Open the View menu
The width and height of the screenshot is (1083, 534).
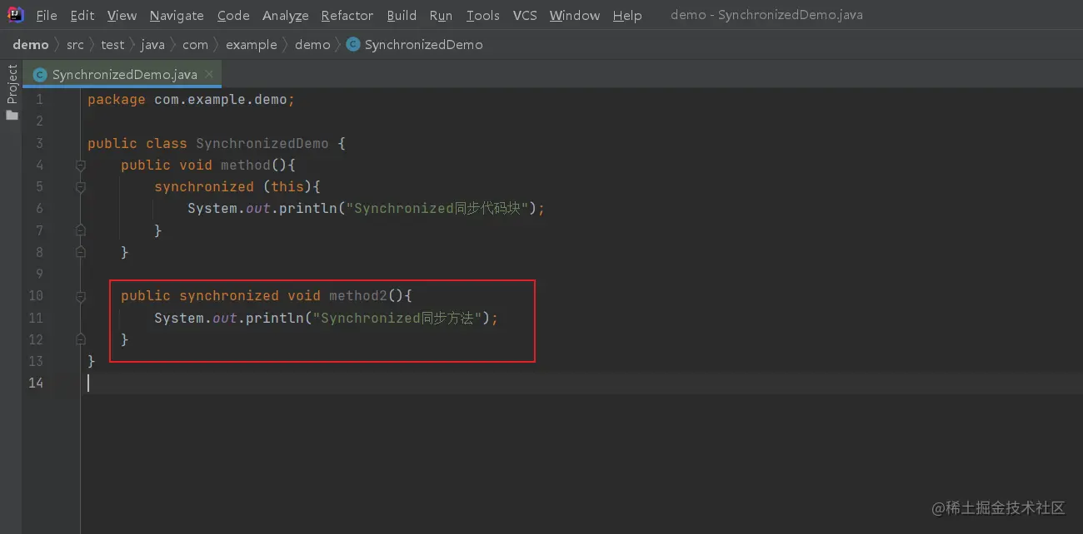122,16
